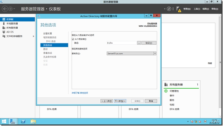223x126 pixels.
Task: Click 事件 in the 所有服务器 tile
Action: (x=172, y=96)
